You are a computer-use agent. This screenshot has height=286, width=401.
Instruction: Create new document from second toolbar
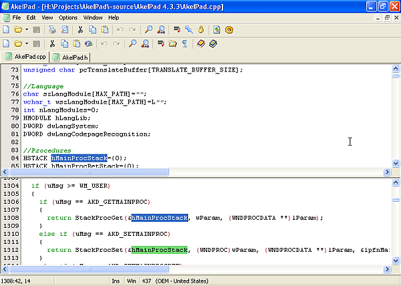tap(6, 43)
